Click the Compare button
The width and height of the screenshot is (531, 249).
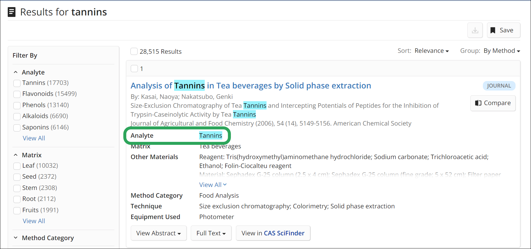click(493, 103)
